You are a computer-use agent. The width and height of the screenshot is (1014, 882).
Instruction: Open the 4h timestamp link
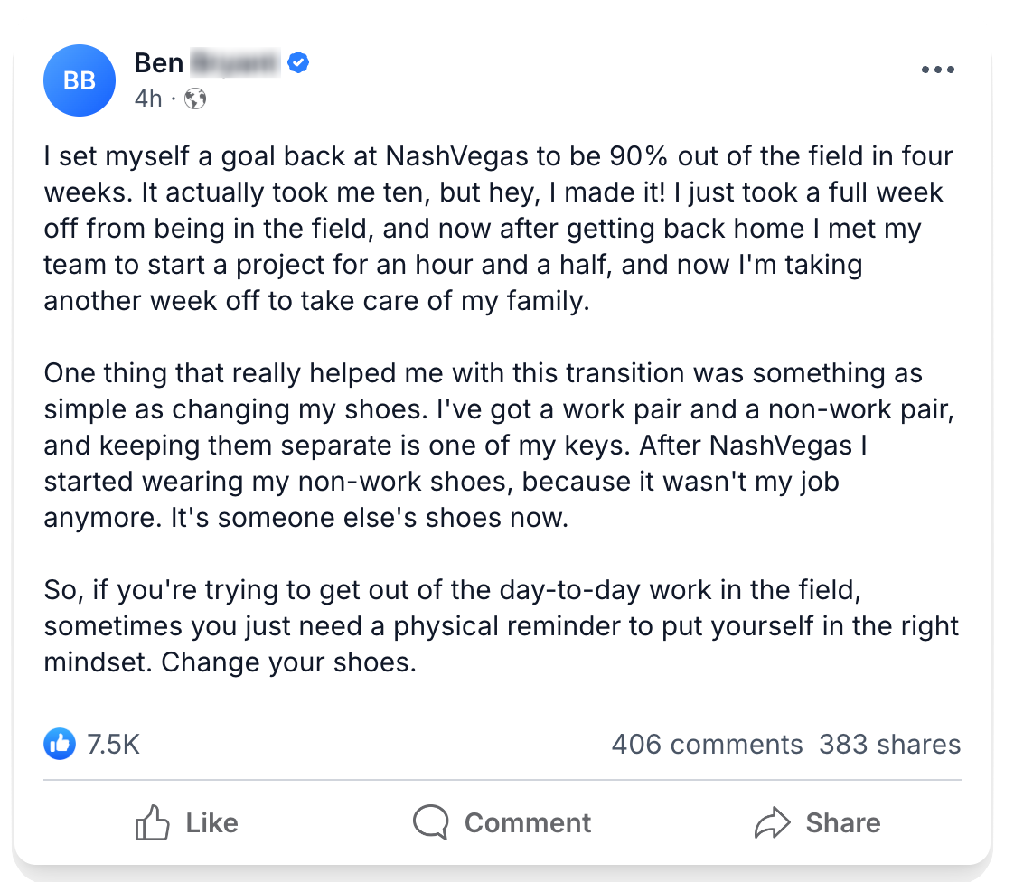(x=147, y=99)
